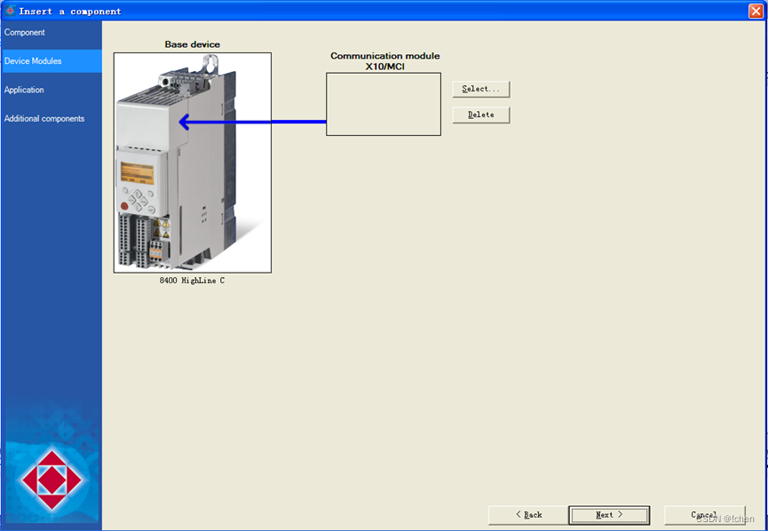Click the empty Communication module X10/MCI slot
Image resolution: width=768 pixels, height=531 pixels.
pos(384,105)
